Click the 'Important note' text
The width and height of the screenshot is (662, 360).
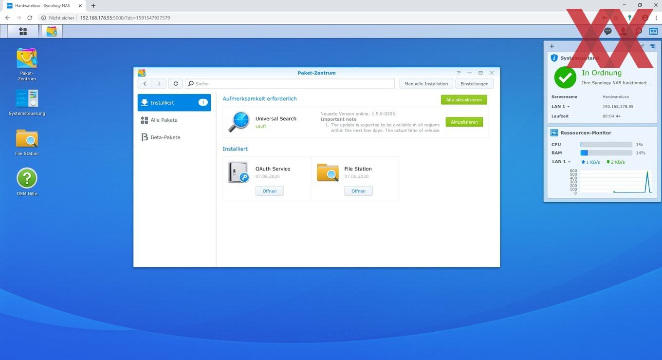[338, 119]
